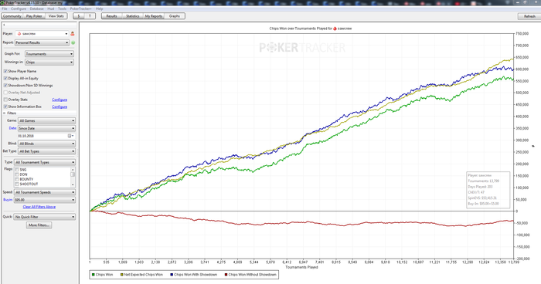This screenshot has width=541, height=284.
Task: Open the Tools menu
Action: (62, 8)
